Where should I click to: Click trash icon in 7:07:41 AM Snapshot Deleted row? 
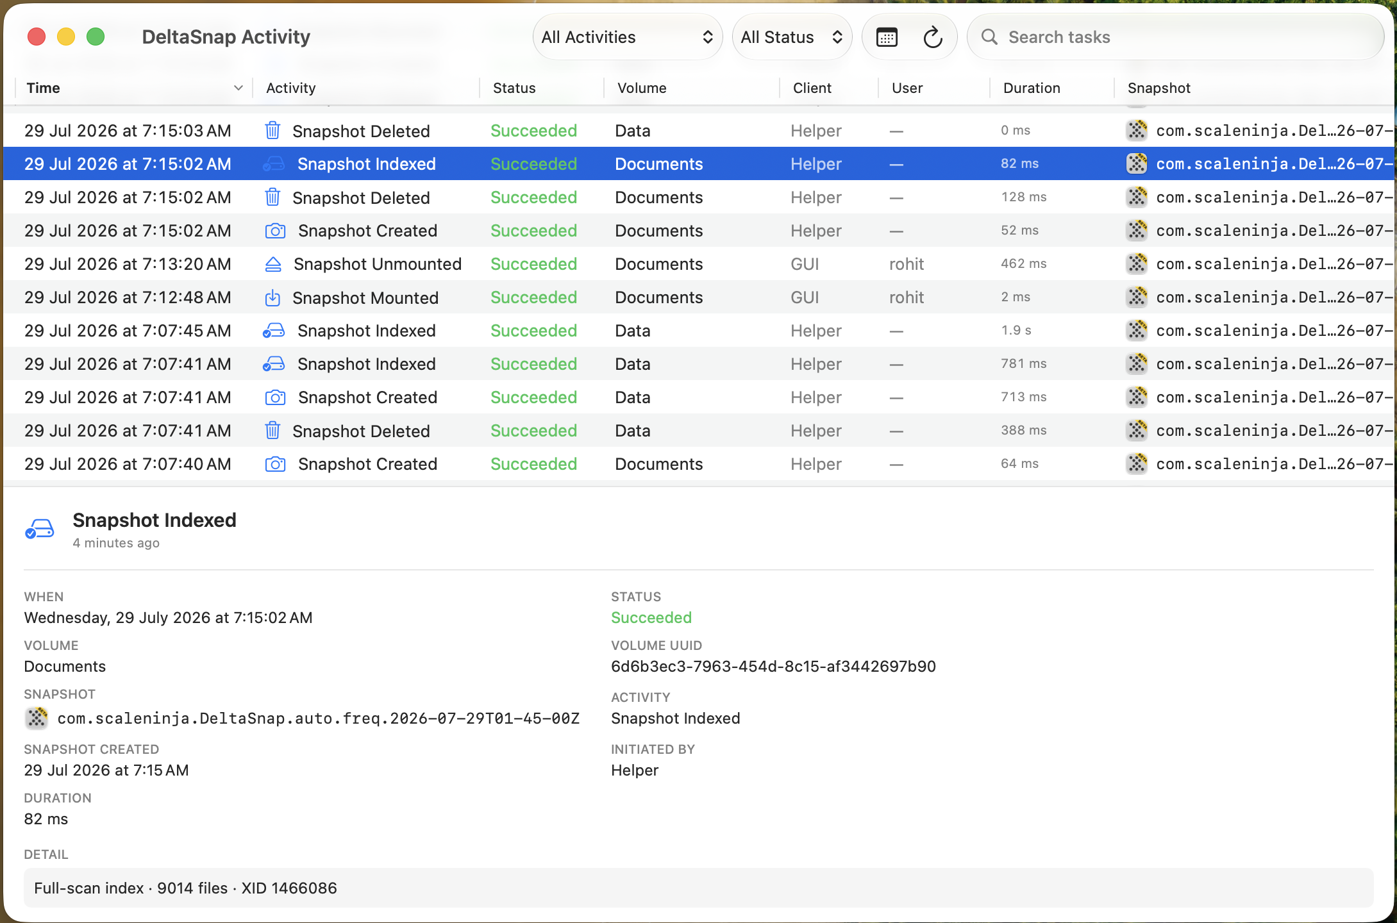coord(272,431)
